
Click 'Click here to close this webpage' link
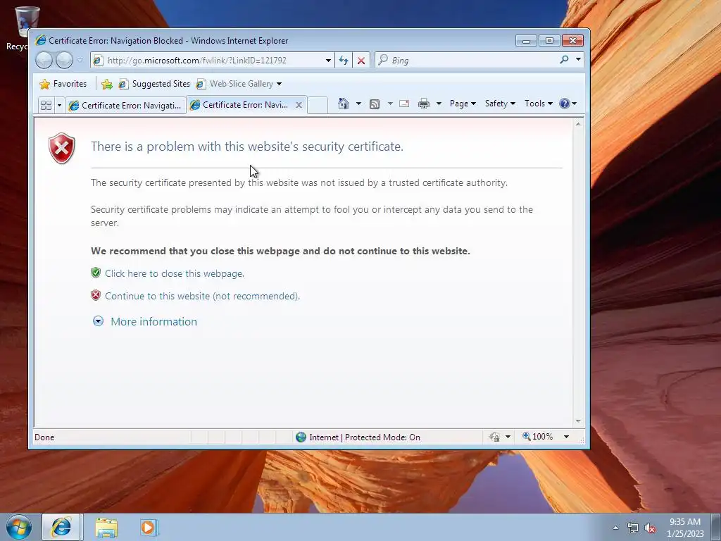coord(175,273)
